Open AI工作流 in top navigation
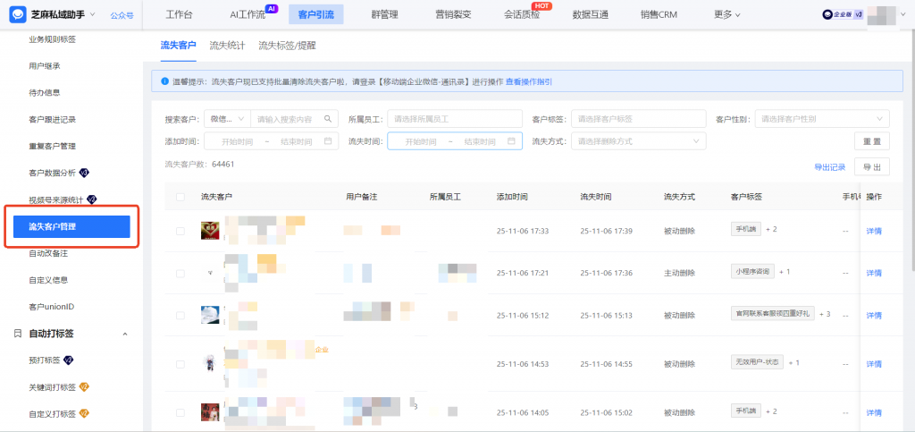This screenshot has height=432, width=915. click(x=248, y=14)
